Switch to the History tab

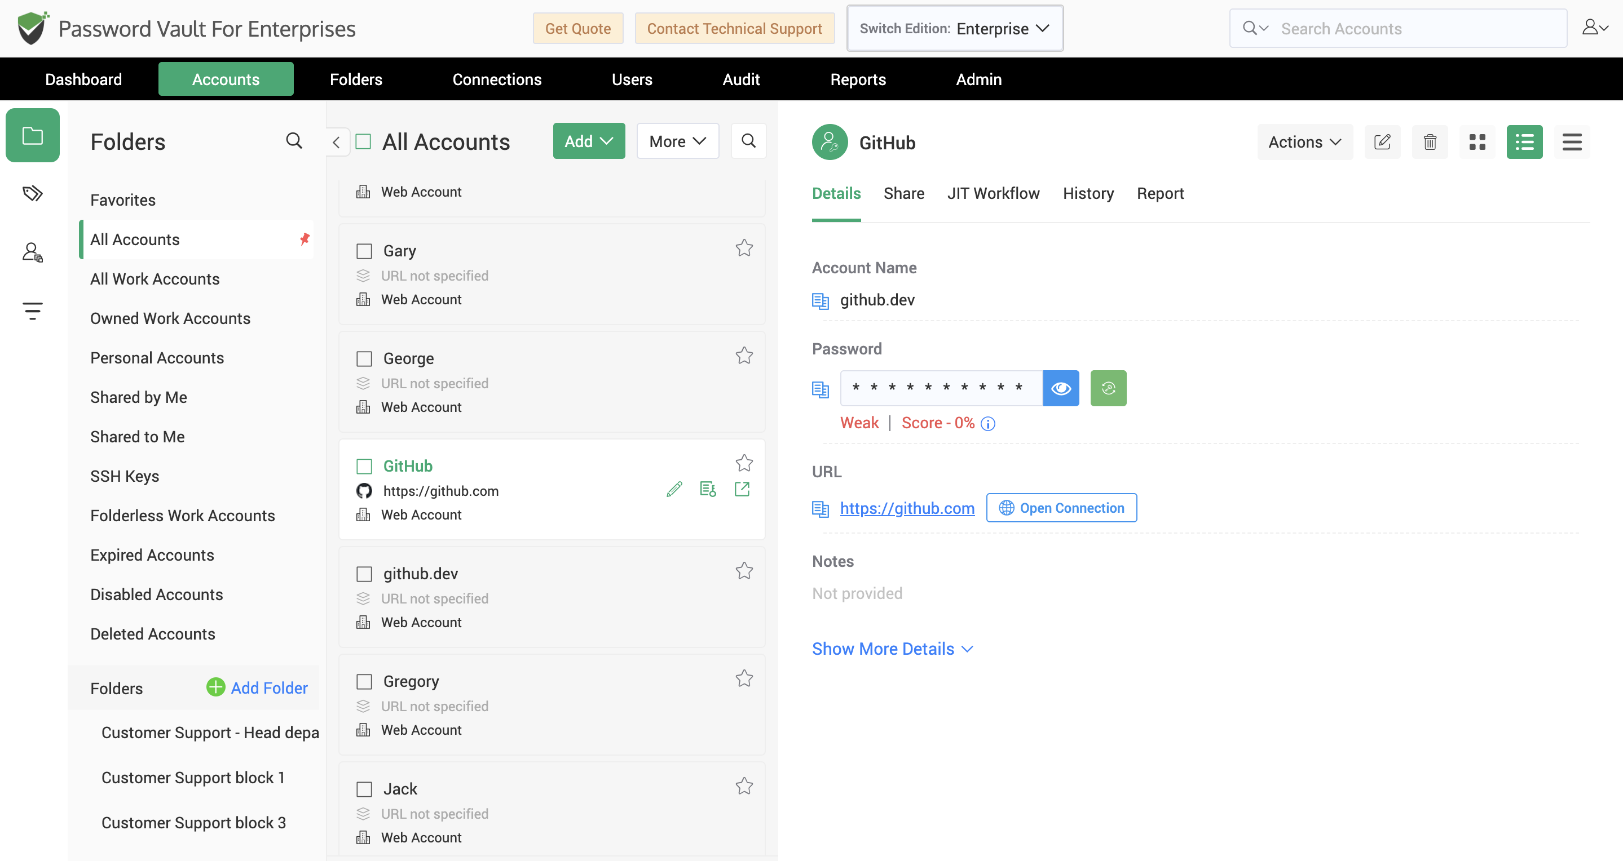click(1088, 193)
